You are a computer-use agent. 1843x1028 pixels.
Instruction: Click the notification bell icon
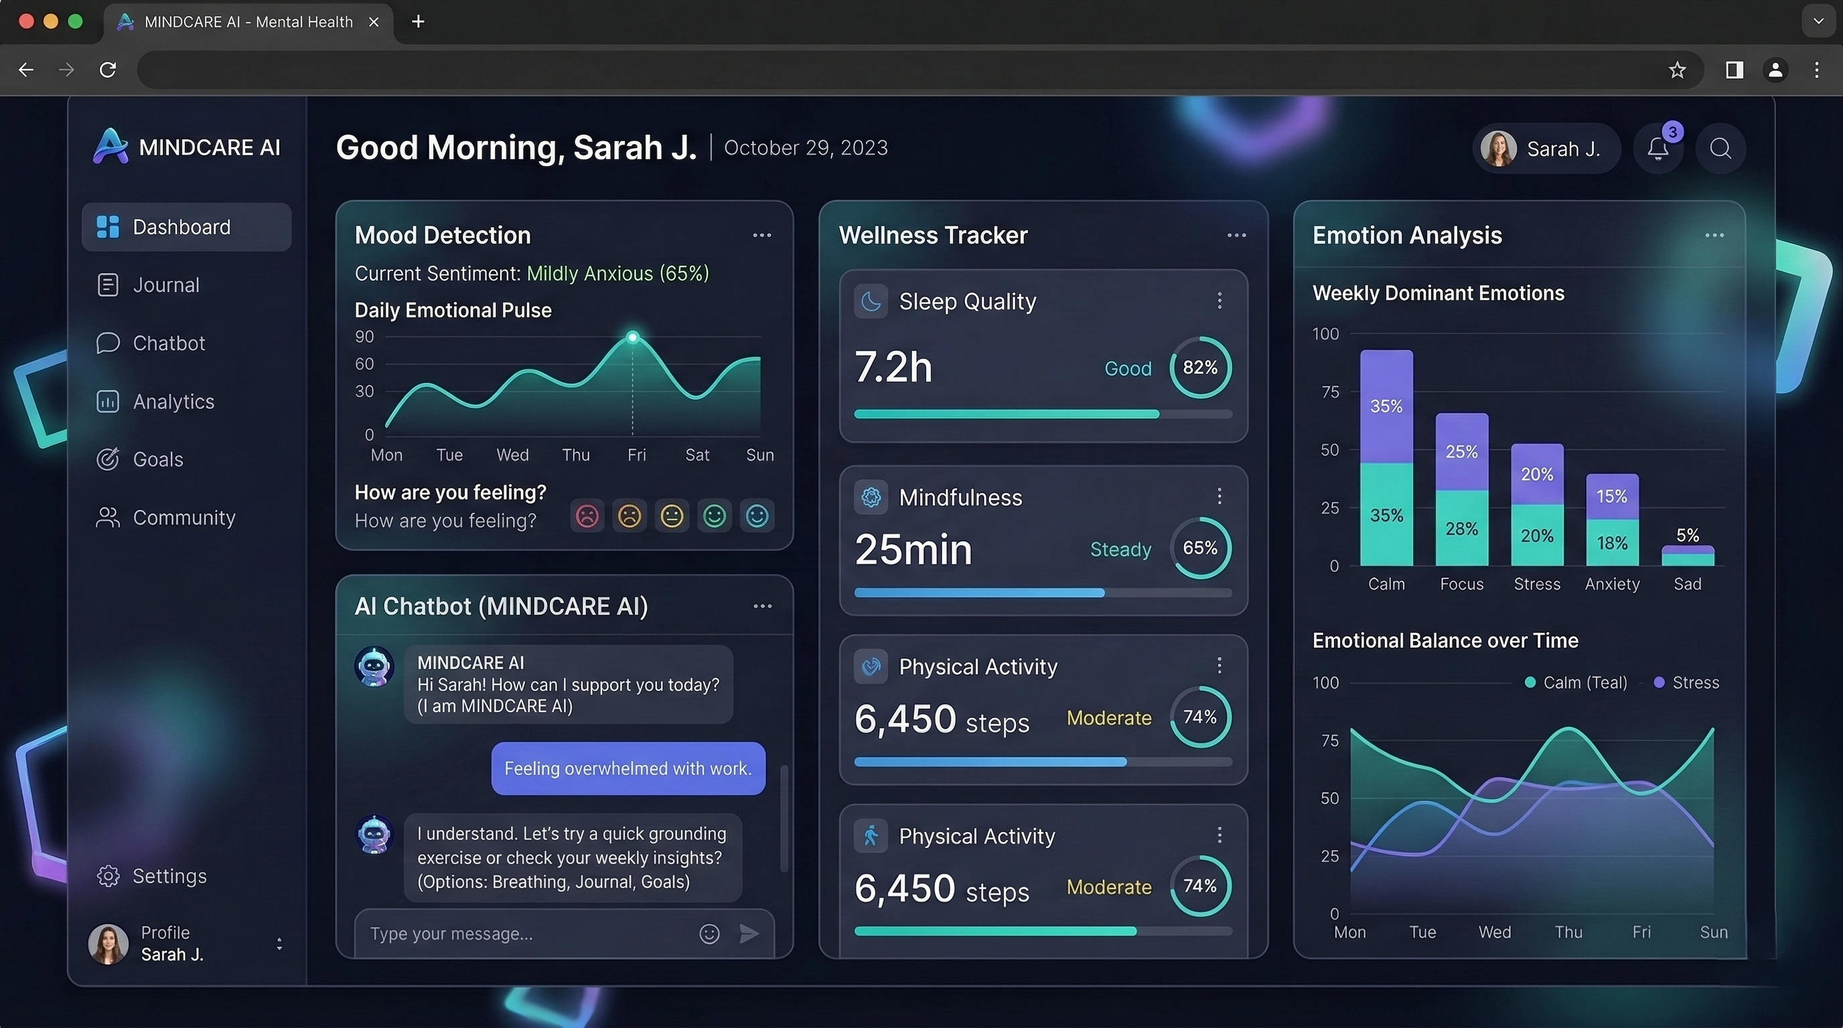pyautogui.click(x=1657, y=149)
